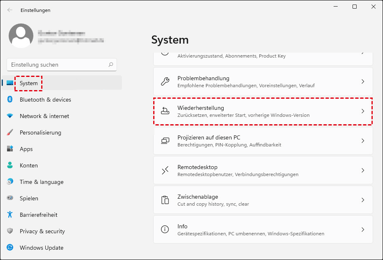Click the Windows Update icon
Image resolution: width=383 pixels, height=260 pixels.
coord(10,248)
